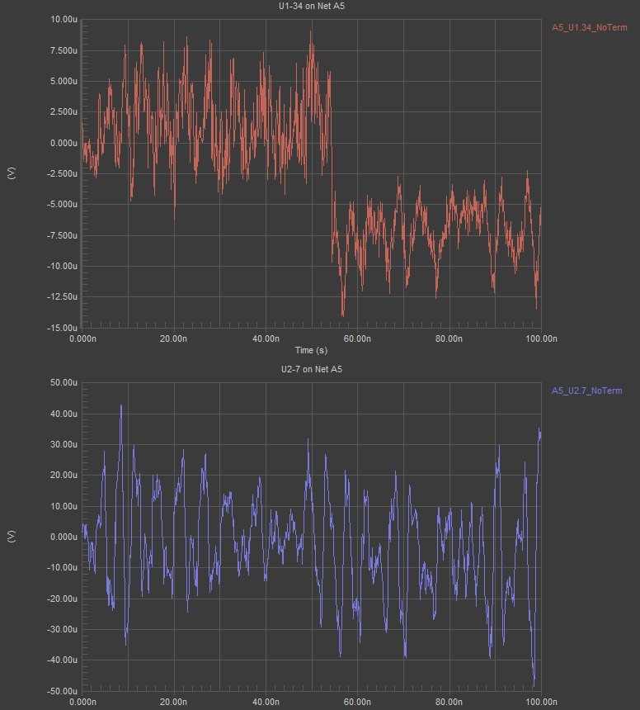Screen dimensions: 640x710
Task: Click the -7.500u y-axis label
Action: click(63, 235)
